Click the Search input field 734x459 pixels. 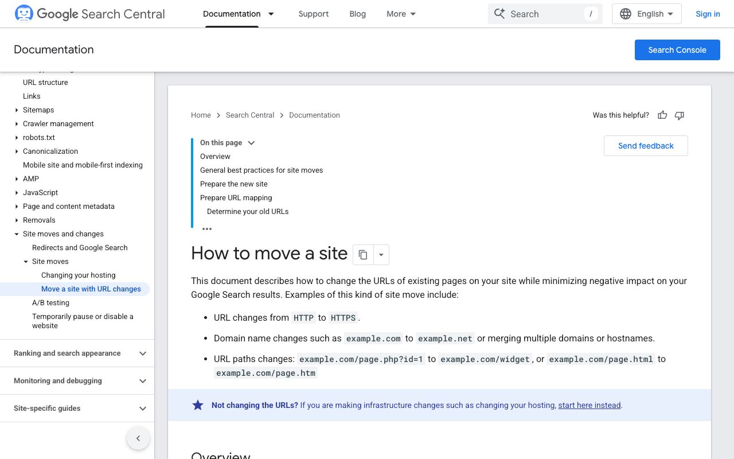(545, 14)
